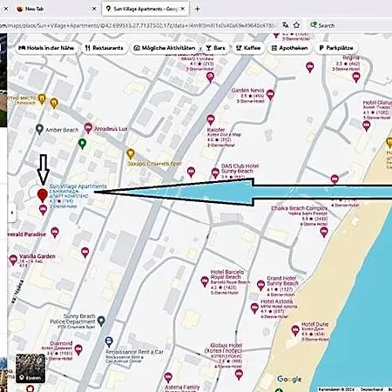Click the restaurant pin below Amadeus Lux
This screenshot has width=392, height=392.
(131, 154)
